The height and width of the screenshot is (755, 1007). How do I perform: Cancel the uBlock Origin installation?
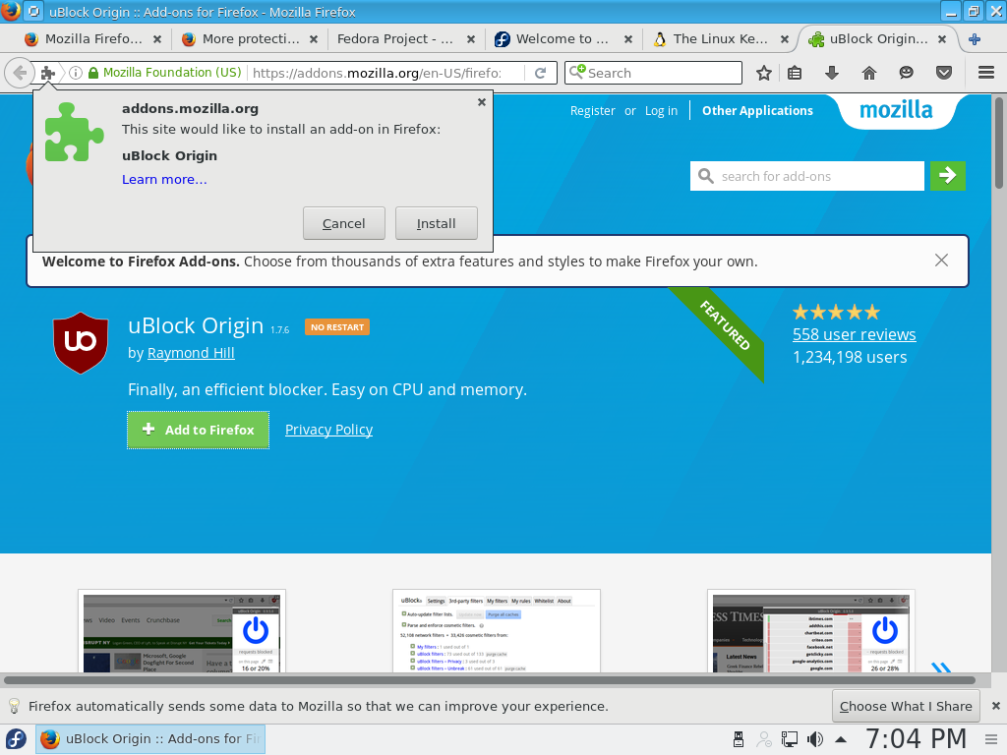pos(343,223)
